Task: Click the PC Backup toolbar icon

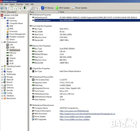Action: pos(43,8)
